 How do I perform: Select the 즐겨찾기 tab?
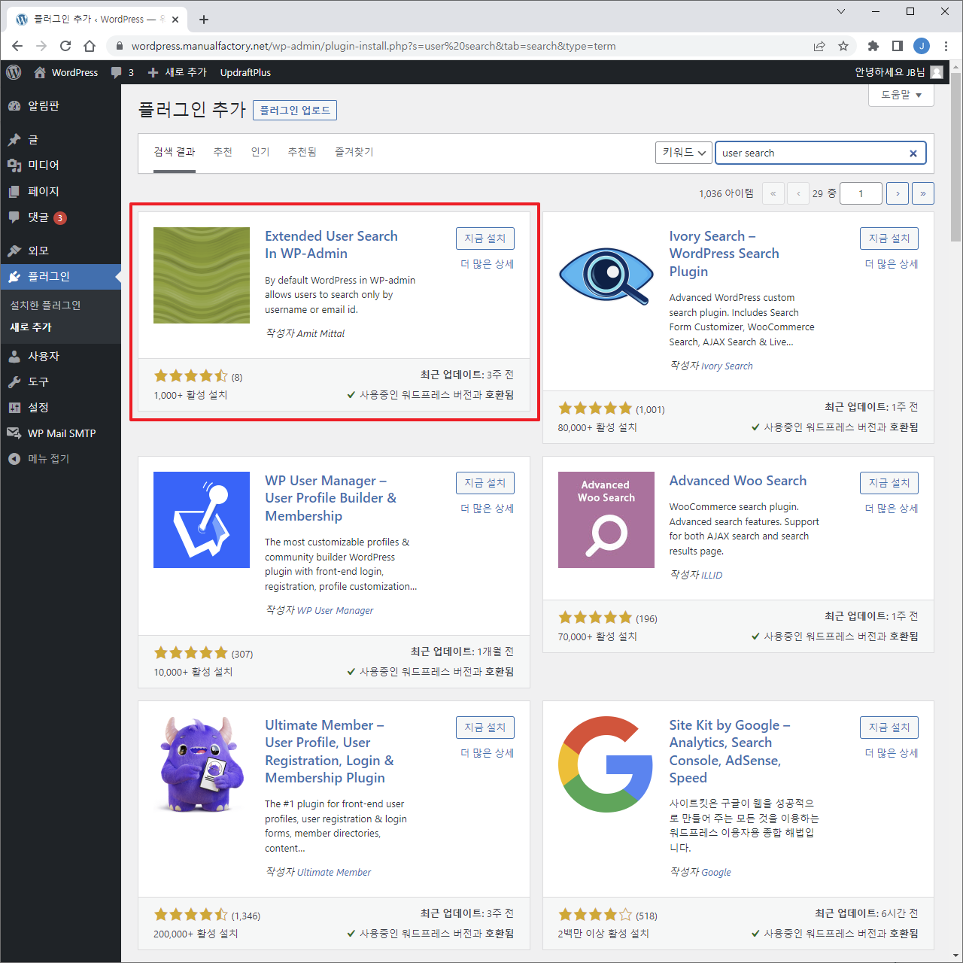click(354, 152)
